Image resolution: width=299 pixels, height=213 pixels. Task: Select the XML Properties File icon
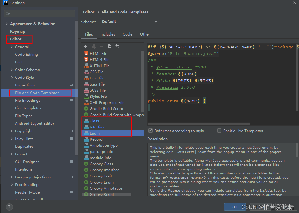coord(86,103)
